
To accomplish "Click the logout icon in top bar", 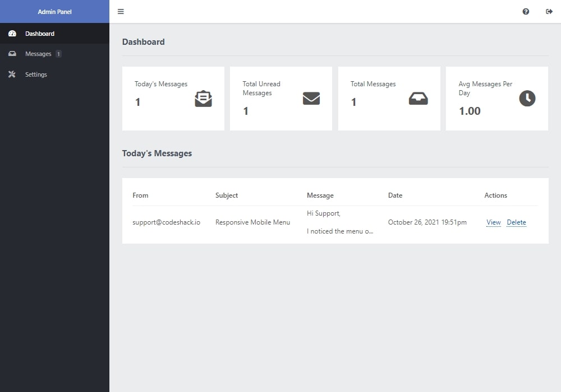I will tap(549, 11).
